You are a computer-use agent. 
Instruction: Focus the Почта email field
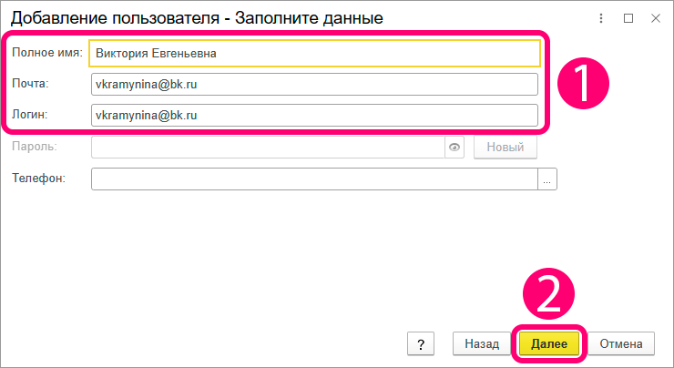tap(314, 85)
